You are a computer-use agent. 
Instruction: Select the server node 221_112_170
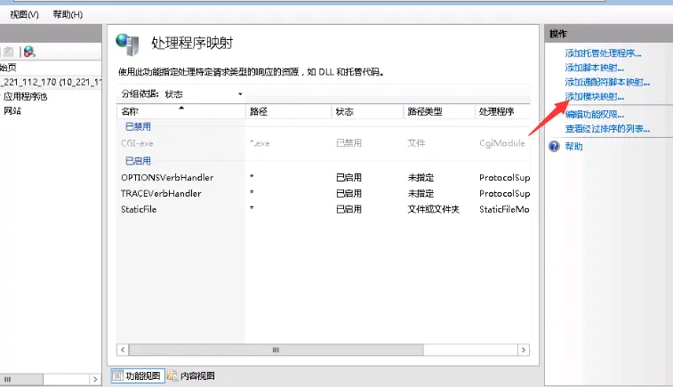point(51,82)
